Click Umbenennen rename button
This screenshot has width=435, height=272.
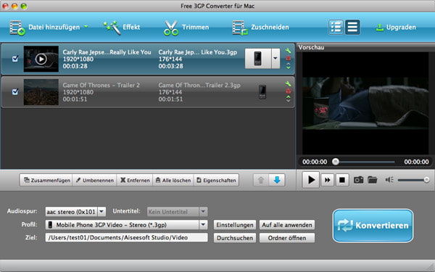94,180
